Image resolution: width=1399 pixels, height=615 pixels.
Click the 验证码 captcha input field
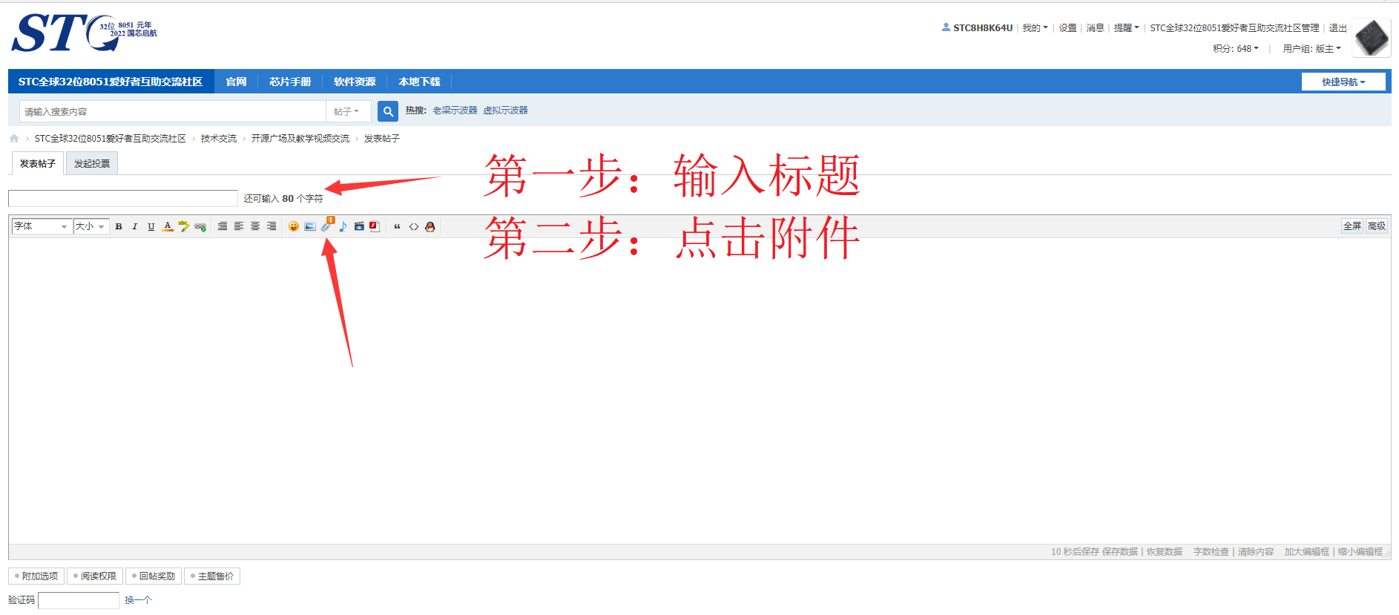click(79, 600)
